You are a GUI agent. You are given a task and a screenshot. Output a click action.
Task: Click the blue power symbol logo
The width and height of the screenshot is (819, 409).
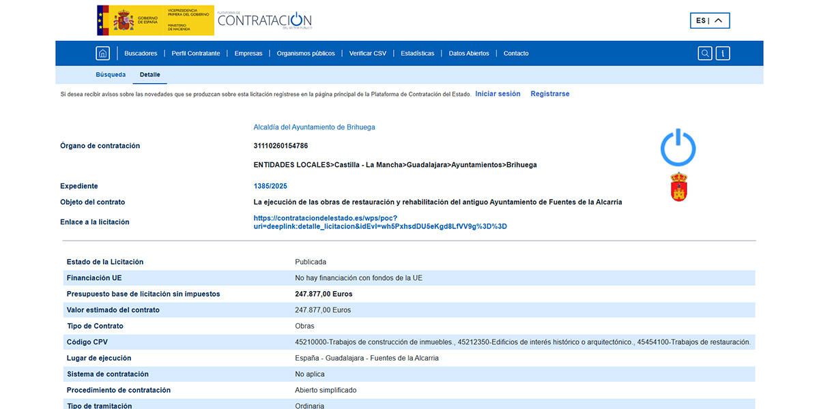coord(678,148)
